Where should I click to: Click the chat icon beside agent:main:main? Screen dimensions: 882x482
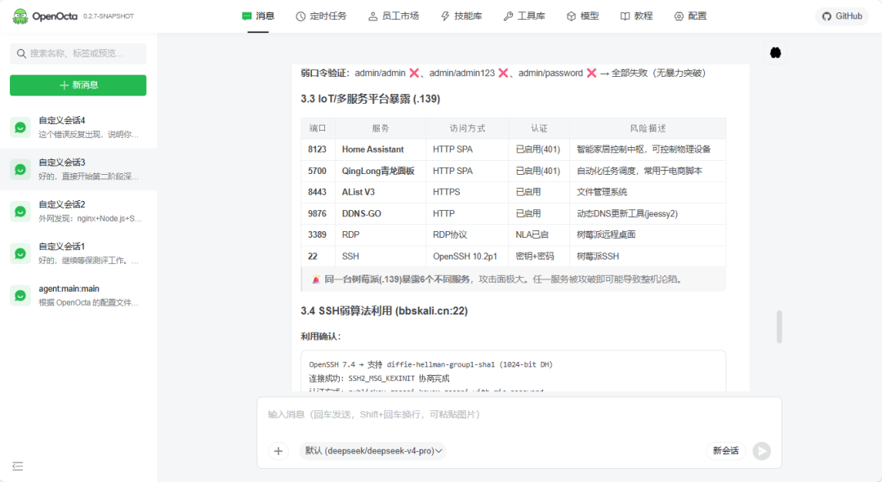[x=20, y=295]
